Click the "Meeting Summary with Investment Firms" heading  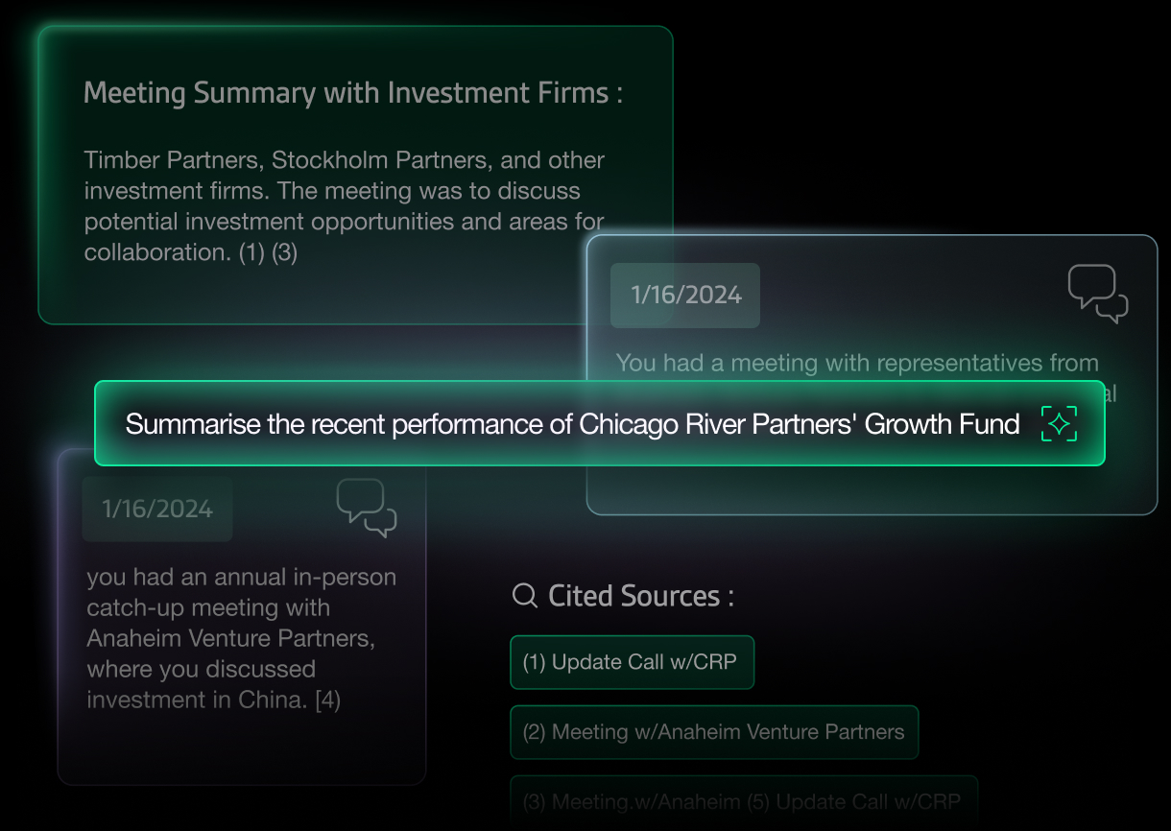pyautogui.click(x=353, y=93)
